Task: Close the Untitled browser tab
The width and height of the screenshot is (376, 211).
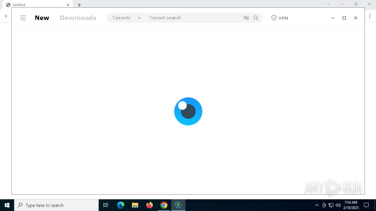Action: [68, 5]
